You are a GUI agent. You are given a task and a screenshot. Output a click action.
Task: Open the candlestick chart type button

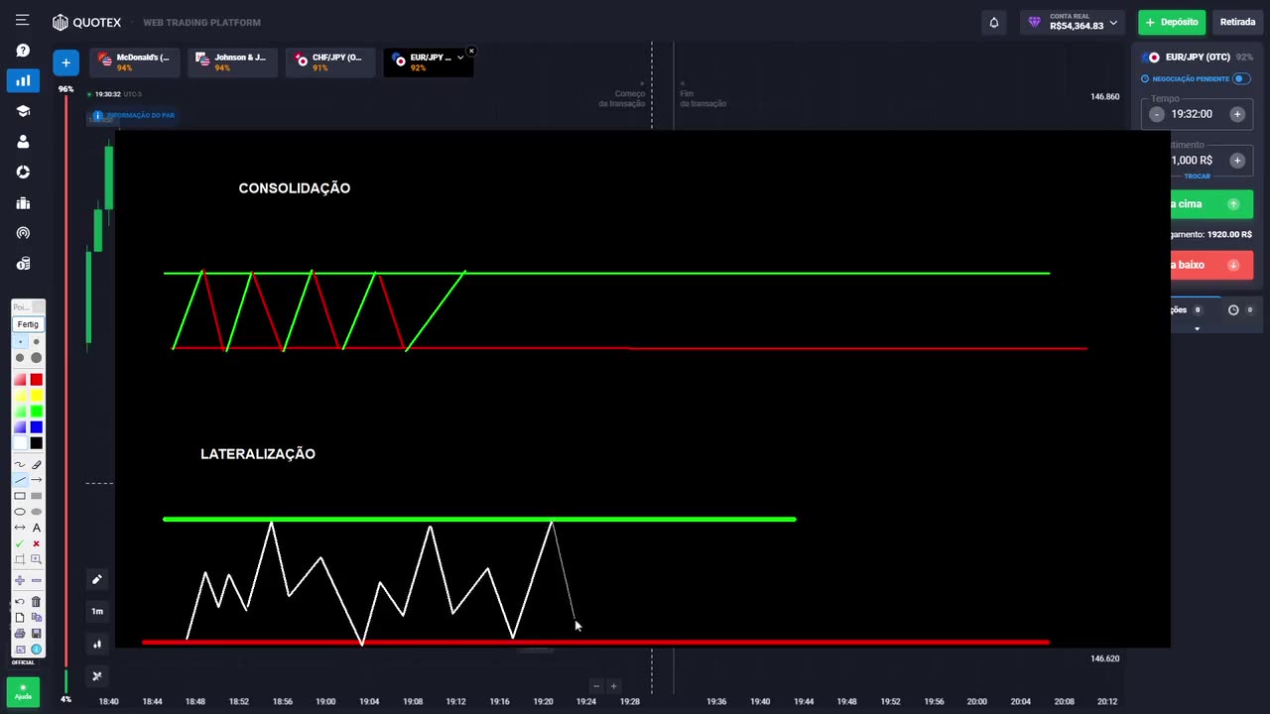[97, 644]
